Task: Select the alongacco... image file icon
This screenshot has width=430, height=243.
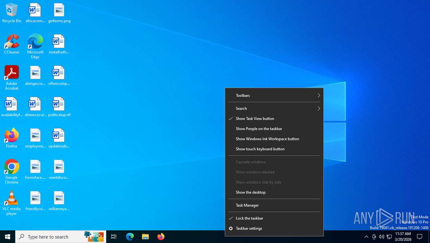Action: (35, 76)
